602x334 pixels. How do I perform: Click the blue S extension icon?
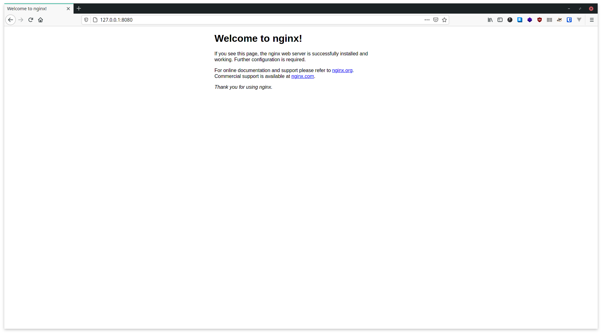pos(520,20)
